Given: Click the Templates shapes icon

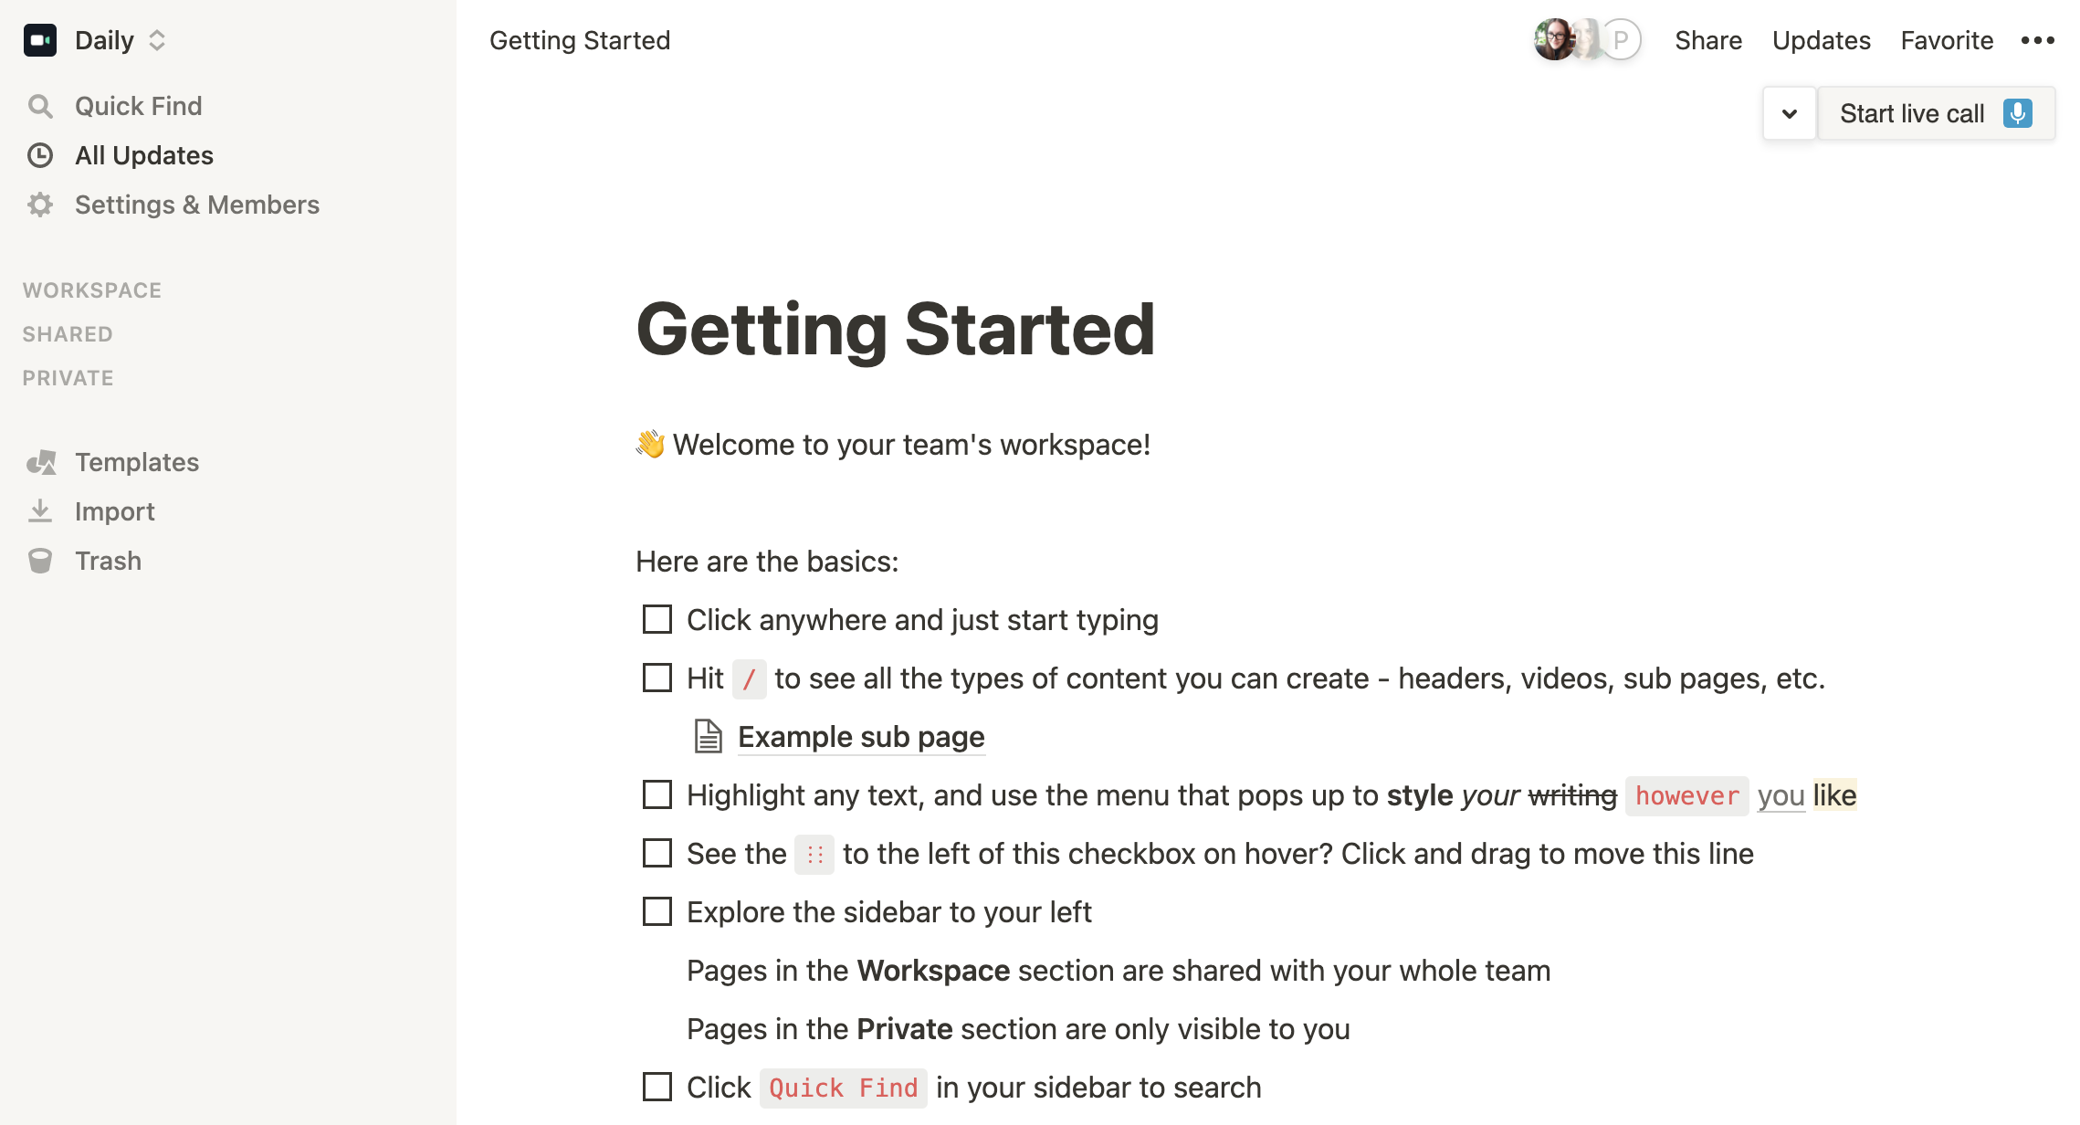Looking at the screenshot, I should (40, 462).
